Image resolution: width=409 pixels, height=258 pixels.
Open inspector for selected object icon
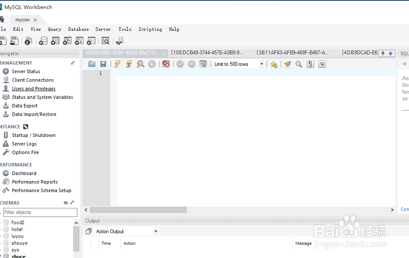(x=28, y=41)
